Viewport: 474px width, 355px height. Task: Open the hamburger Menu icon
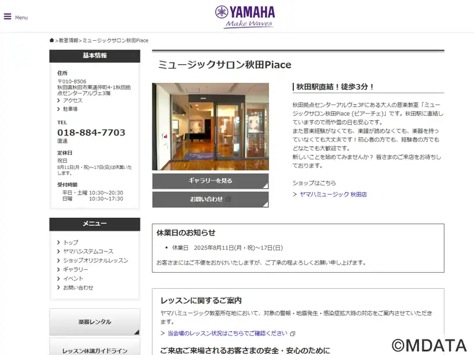coord(8,17)
